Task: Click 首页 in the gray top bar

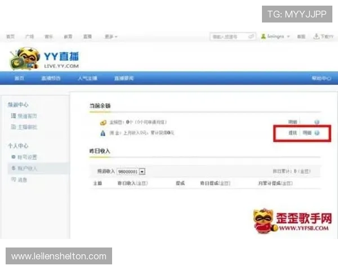Action: tap(10, 37)
